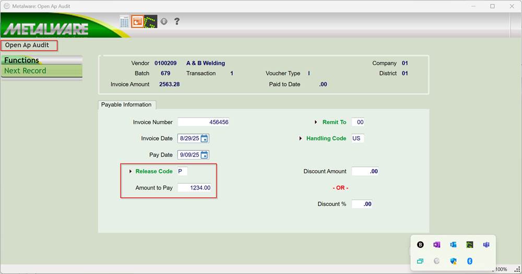Open help via the question mark icon
The width and height of the screenshot is (522, 274).
(x=177, y=21)
